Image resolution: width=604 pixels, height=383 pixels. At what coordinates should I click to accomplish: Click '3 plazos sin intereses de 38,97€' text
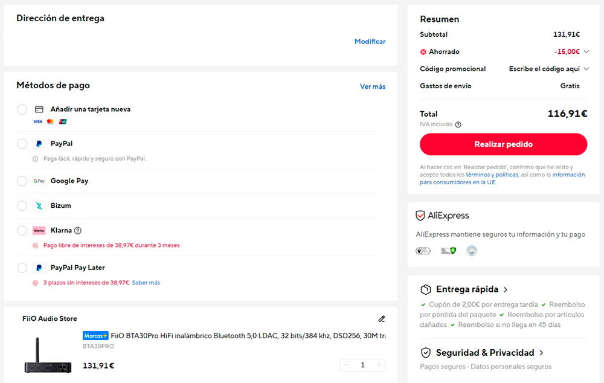click(x=86, y=283)
